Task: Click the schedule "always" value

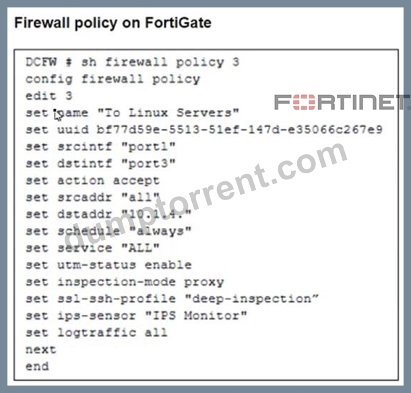Action: (160, 231)
